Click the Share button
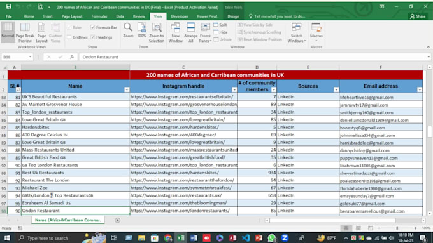The image size is (433, 243). pos(418,16)
